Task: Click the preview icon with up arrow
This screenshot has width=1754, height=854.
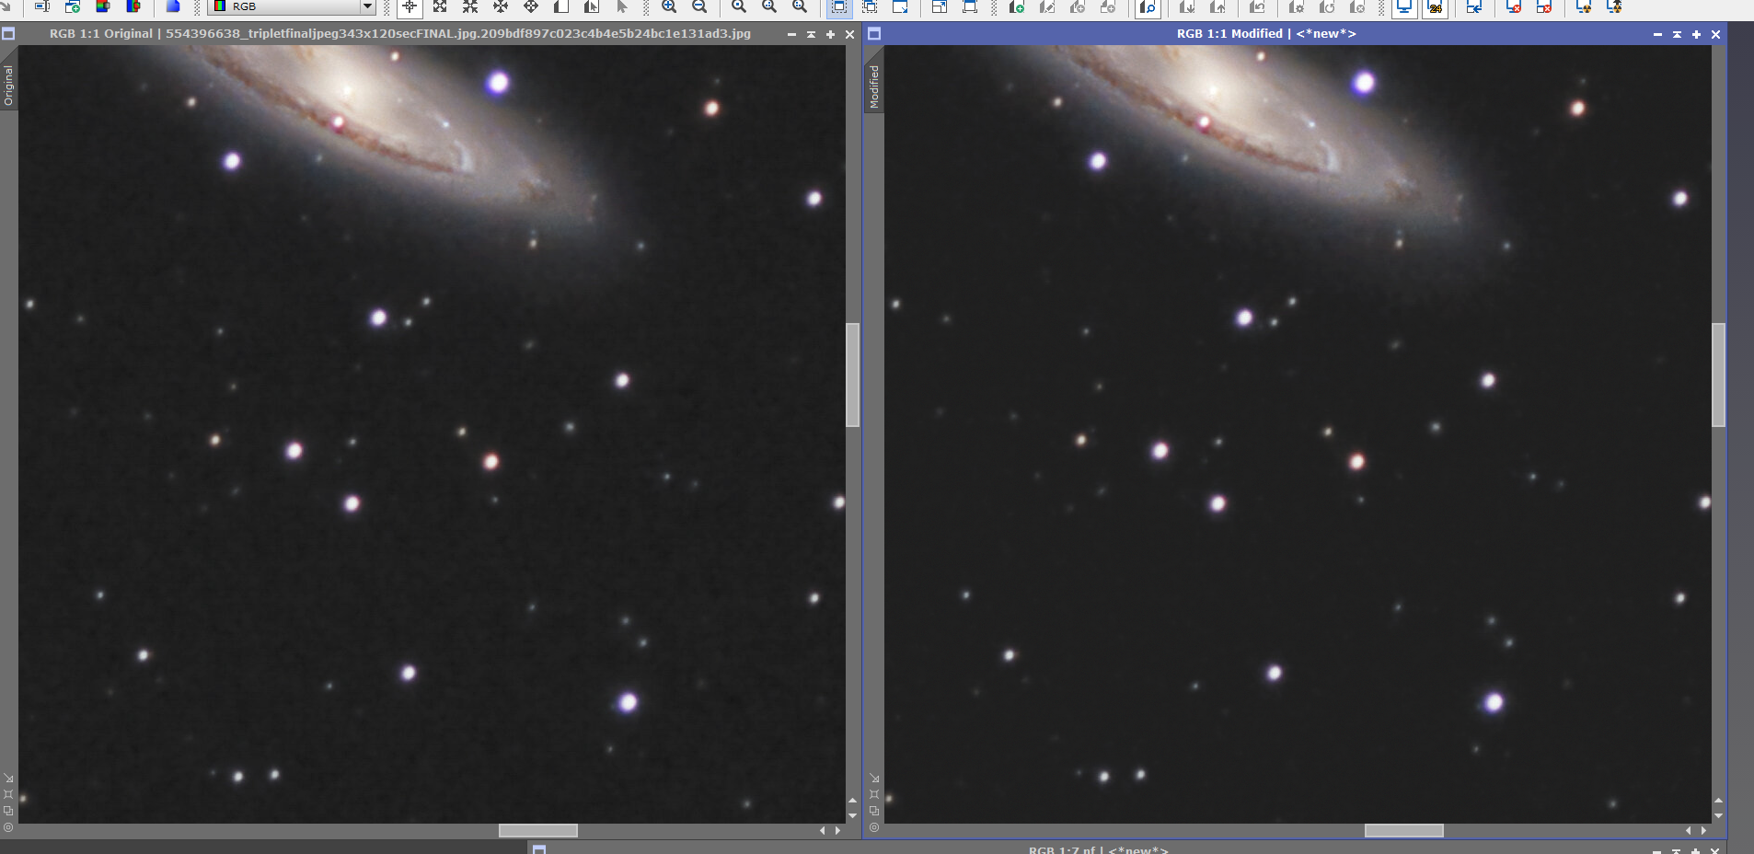Action: (1217, 7)
